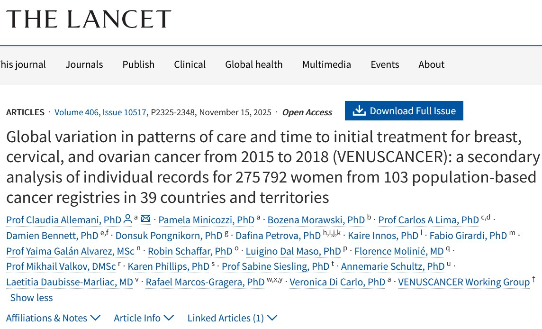The image size is (542, 329).
Task: Click Download Full Issue button
Action: [x=404, y=111]
